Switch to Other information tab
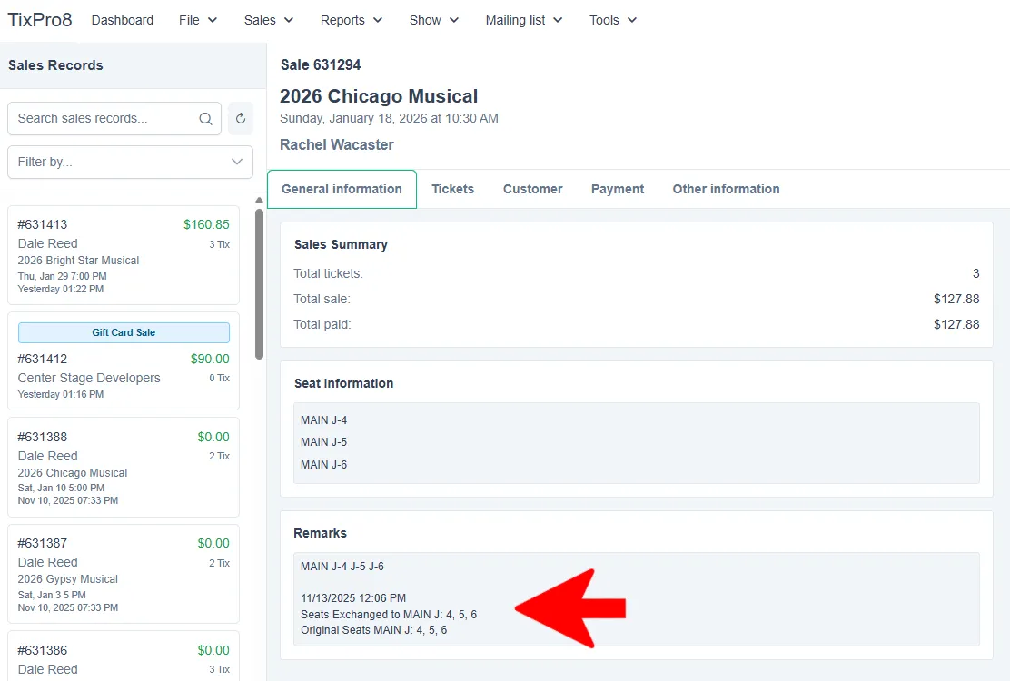Screen dimensions: 1010x681 coord(726,189)
